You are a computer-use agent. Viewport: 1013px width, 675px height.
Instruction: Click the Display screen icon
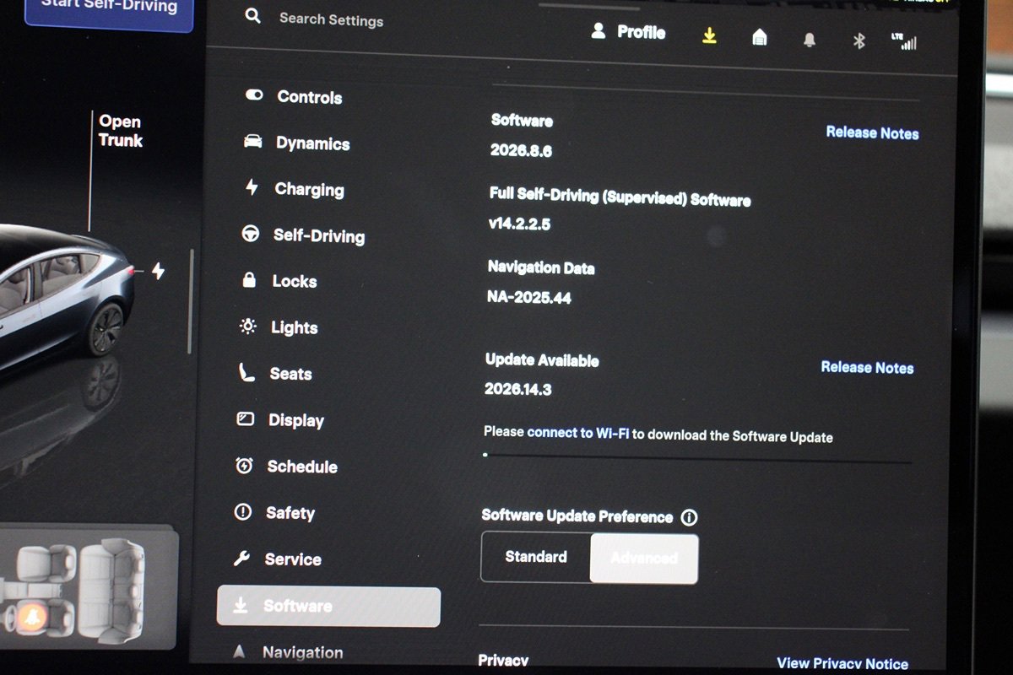[x=246, y=418]
